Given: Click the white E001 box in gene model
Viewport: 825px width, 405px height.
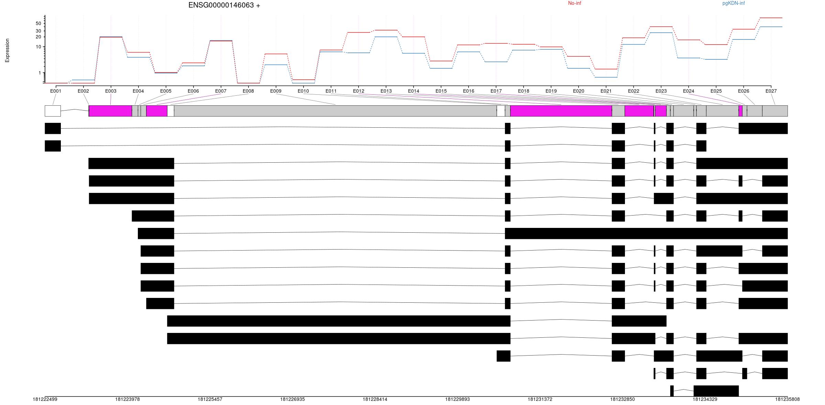Looking at the screenshot, I should point(53,111).
